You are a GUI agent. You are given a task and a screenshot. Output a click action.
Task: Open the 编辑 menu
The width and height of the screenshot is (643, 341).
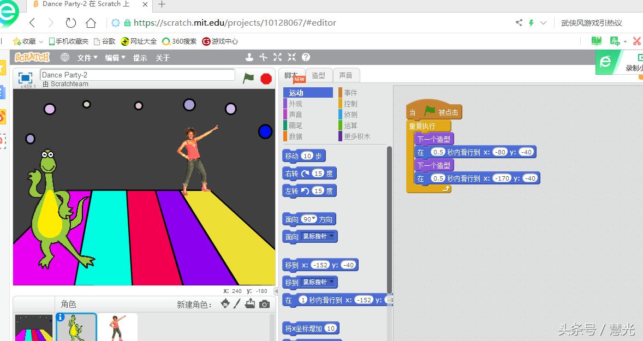[x=114, y=57]
